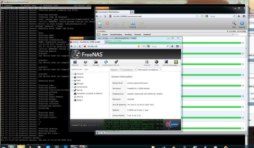Open Visualizza i processi di sistema
Image resolution: width=254 pixels, height=148 pixels.
click(88, 94)
